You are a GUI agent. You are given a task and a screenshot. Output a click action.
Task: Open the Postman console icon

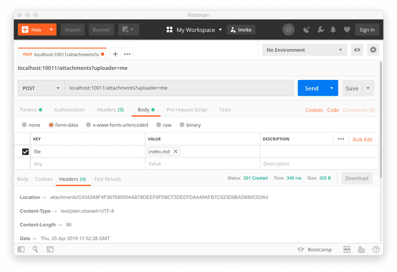pyautogui.click(x=50, y=249)
